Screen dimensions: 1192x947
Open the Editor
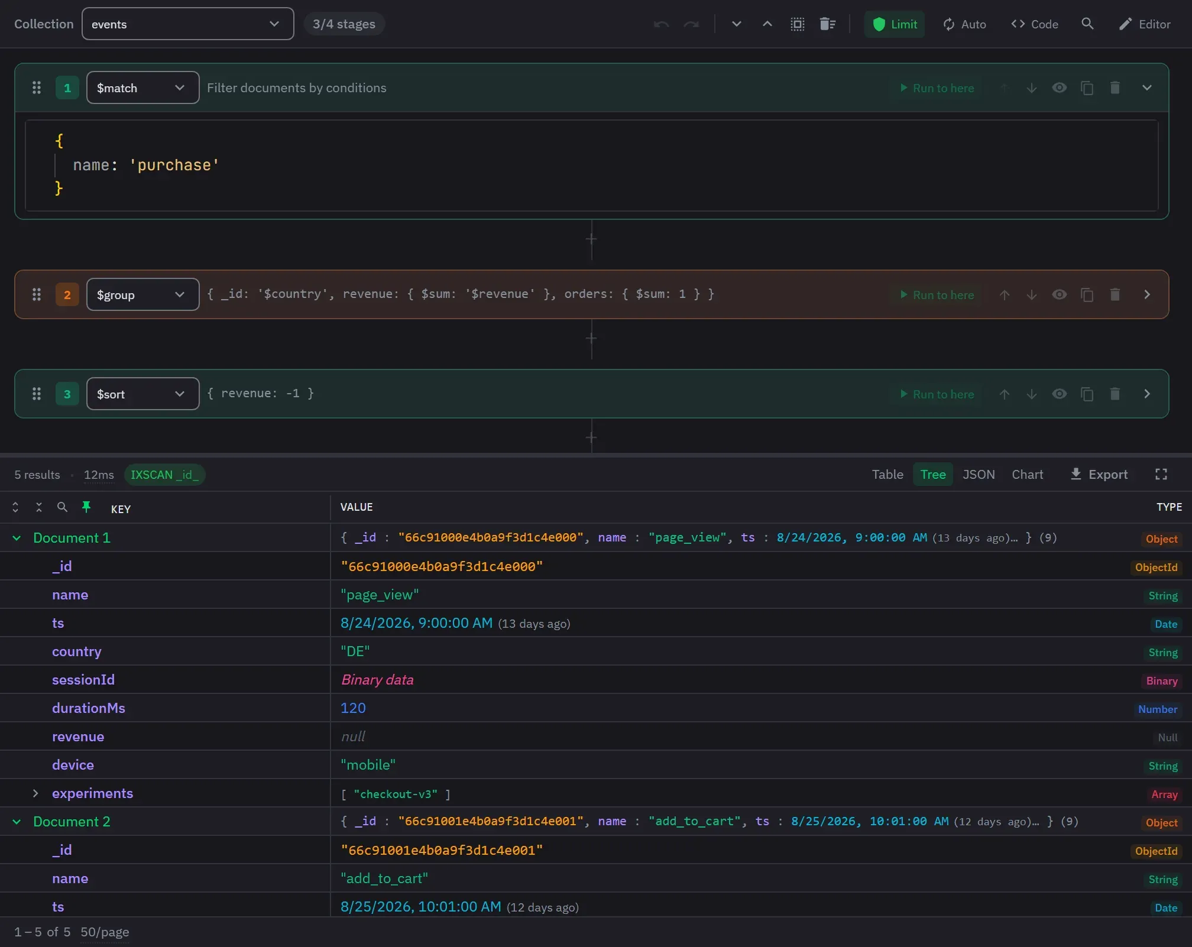point(1145,24)
